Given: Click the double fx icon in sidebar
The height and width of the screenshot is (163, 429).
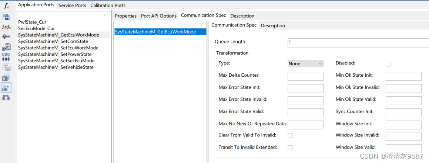Looking at the screenshot, I should [6, 27].
